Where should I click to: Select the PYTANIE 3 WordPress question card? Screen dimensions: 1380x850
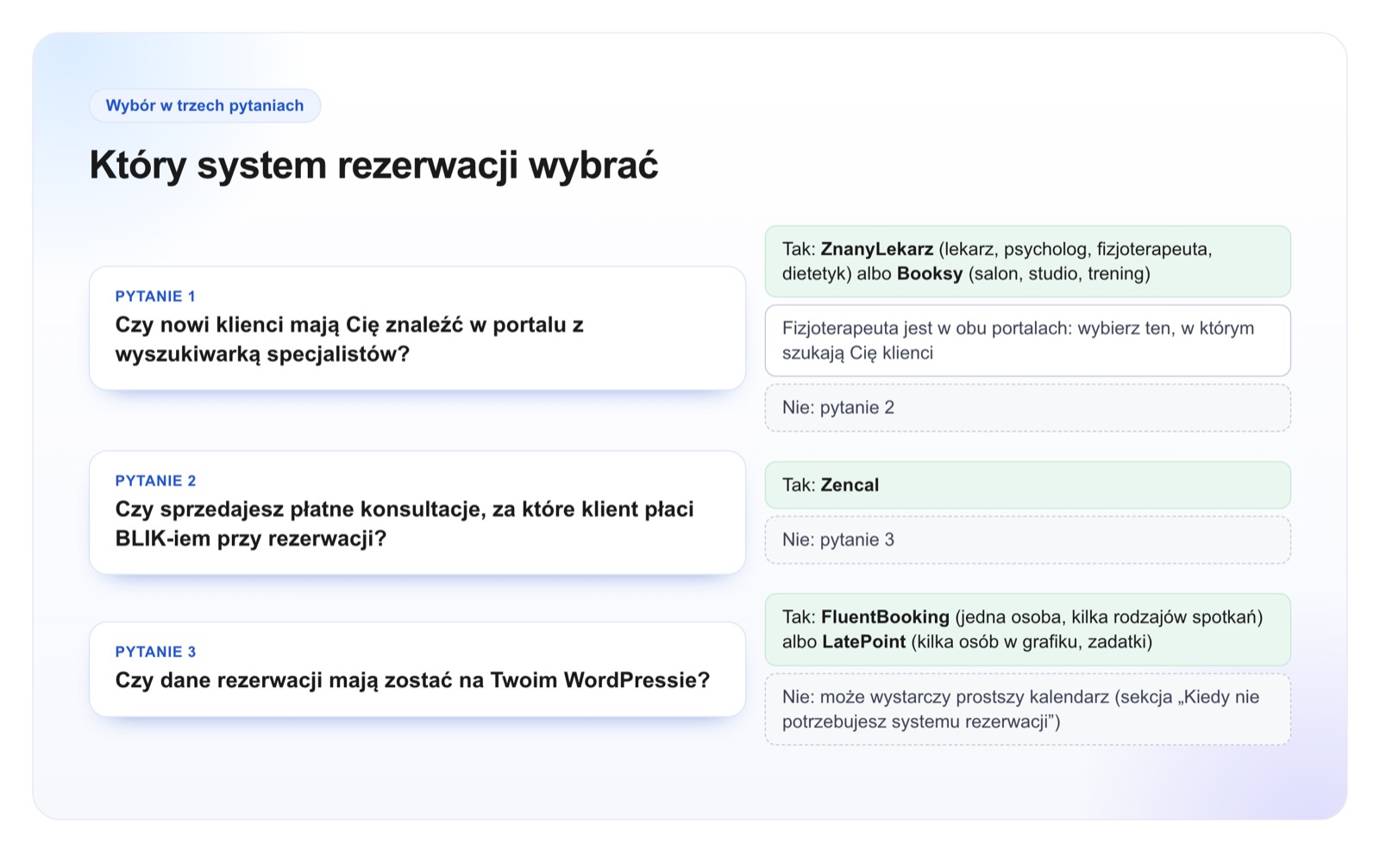[x=417, y=669]
